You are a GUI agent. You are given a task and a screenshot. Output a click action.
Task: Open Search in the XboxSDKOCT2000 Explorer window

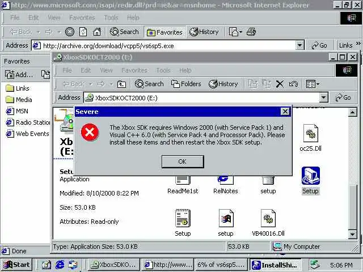coord(149,84)
